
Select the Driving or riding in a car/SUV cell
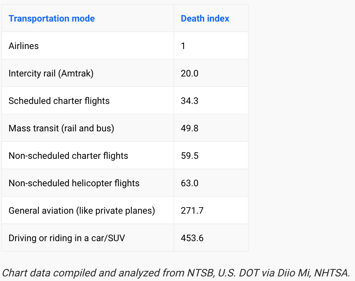tap(67, 238)
